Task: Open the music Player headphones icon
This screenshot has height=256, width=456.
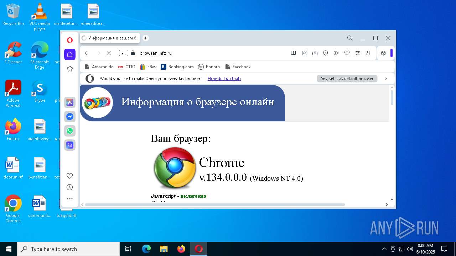Action: [70, 145]
